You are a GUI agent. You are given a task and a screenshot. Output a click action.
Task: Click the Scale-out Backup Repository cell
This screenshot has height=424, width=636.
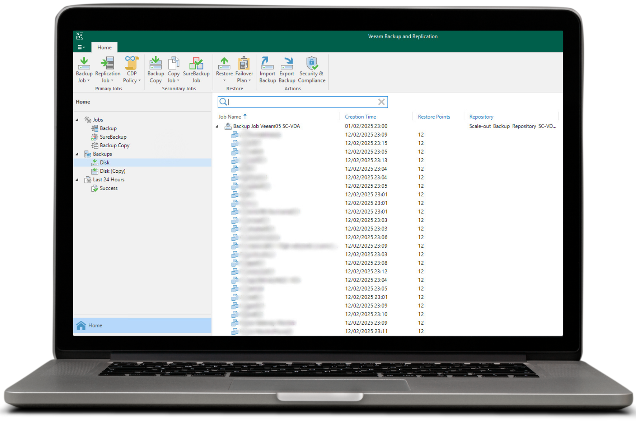click(513, 126)
